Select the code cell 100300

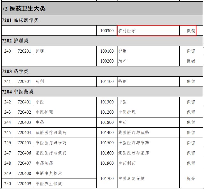click(107, 31)
